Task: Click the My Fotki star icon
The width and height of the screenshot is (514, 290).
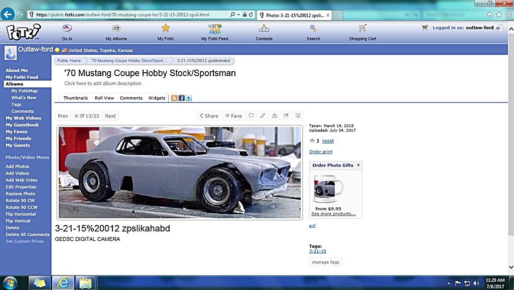Action: click(x=166, y=29)
